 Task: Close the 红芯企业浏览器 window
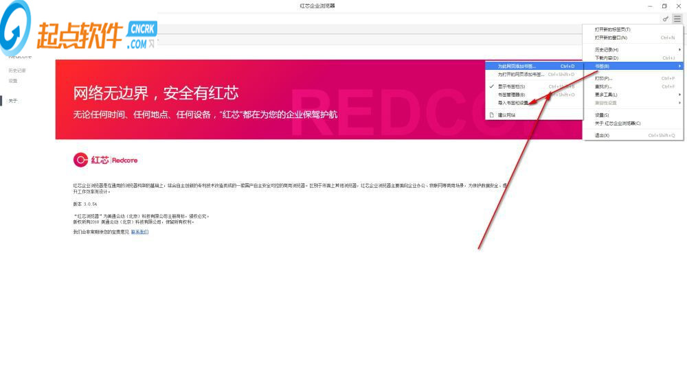coord(679,6)
